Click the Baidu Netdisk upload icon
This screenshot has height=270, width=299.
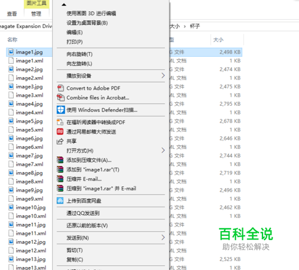(x=60, y=201)
